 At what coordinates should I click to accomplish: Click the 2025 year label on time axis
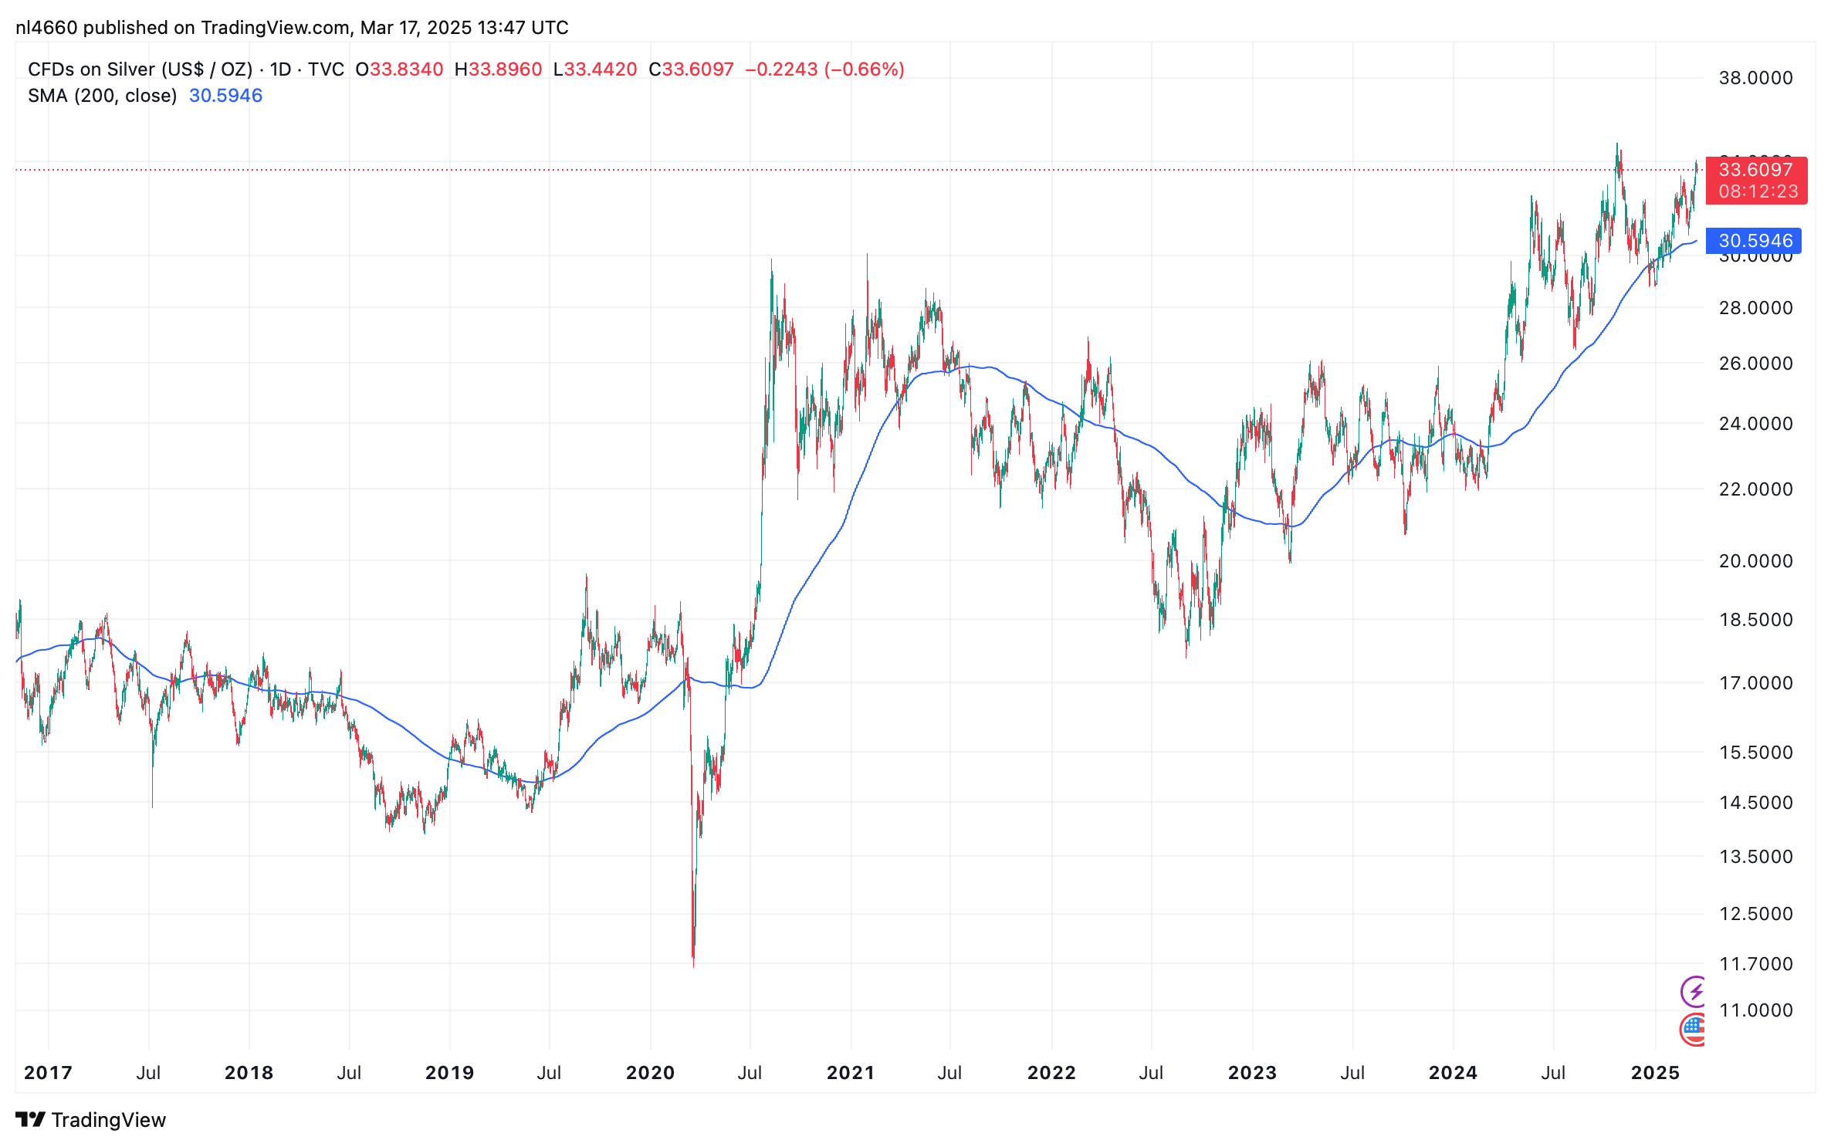click(x=1655, y=1072)
